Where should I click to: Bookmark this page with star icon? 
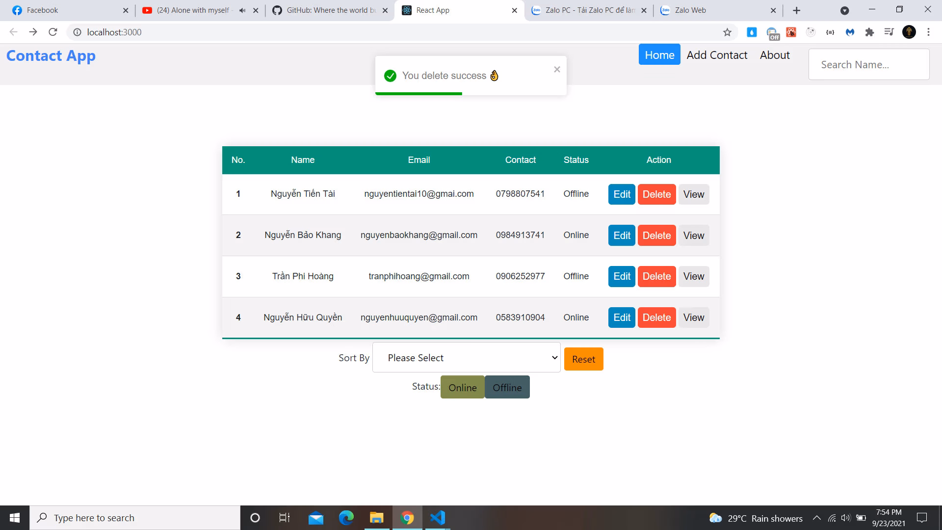(x=727, y=32)
